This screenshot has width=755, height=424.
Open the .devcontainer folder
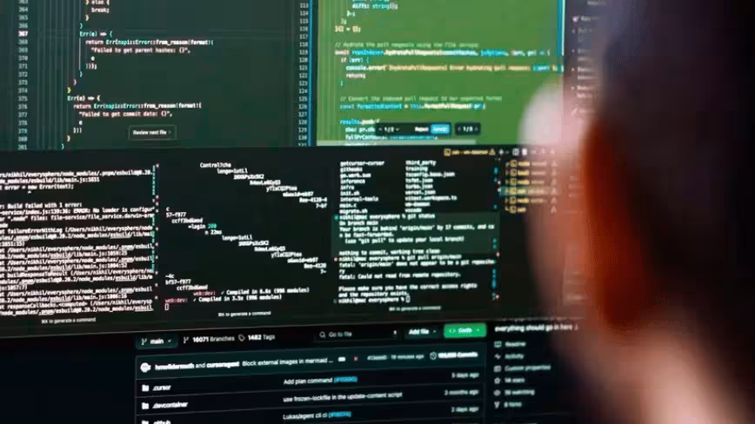pyautogui.click(x=170, y=405)
